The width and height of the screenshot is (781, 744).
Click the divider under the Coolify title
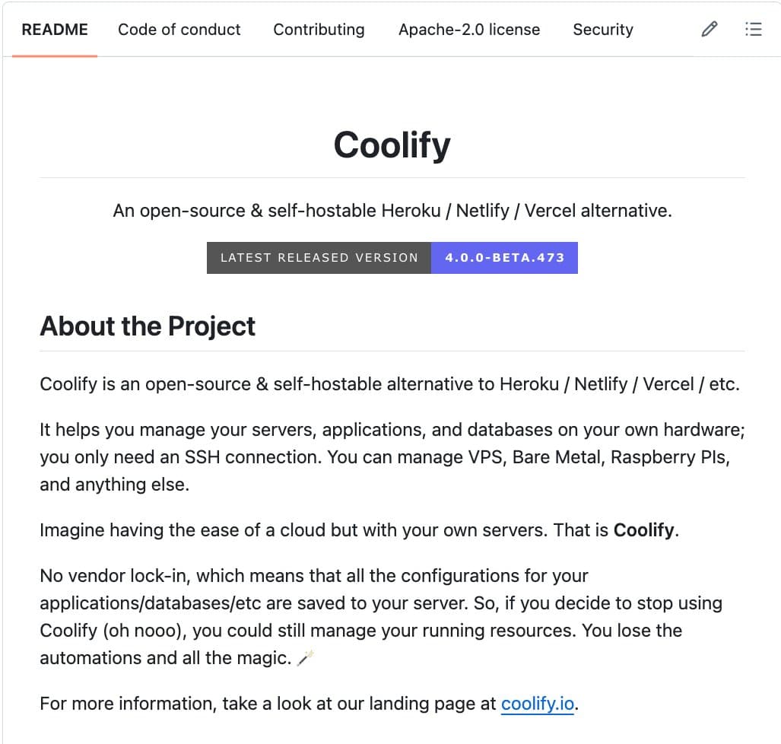click(392, 178)
